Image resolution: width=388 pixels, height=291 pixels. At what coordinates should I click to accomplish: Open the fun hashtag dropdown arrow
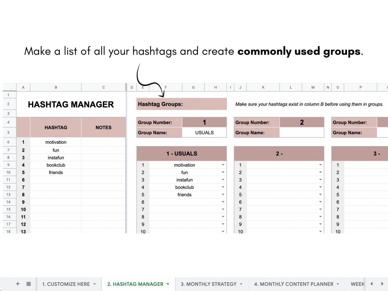point(223,172)
